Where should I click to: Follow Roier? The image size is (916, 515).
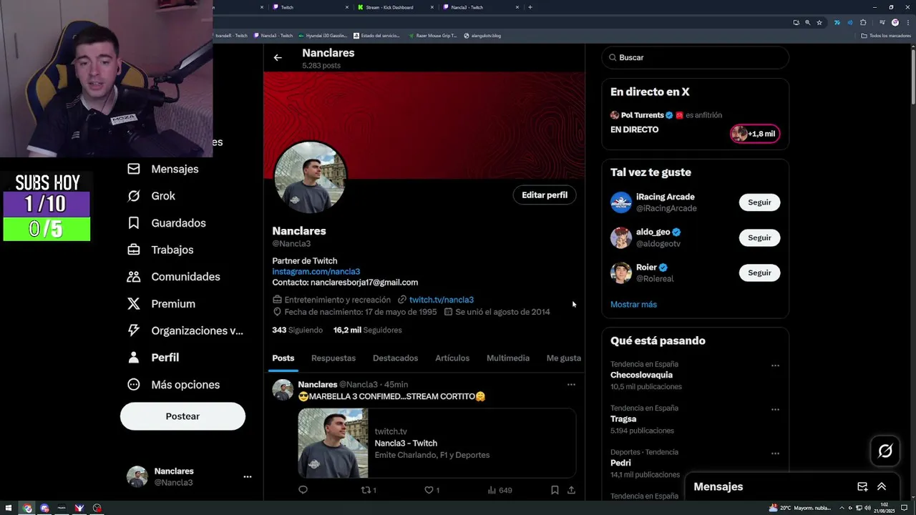coord(759,273)
